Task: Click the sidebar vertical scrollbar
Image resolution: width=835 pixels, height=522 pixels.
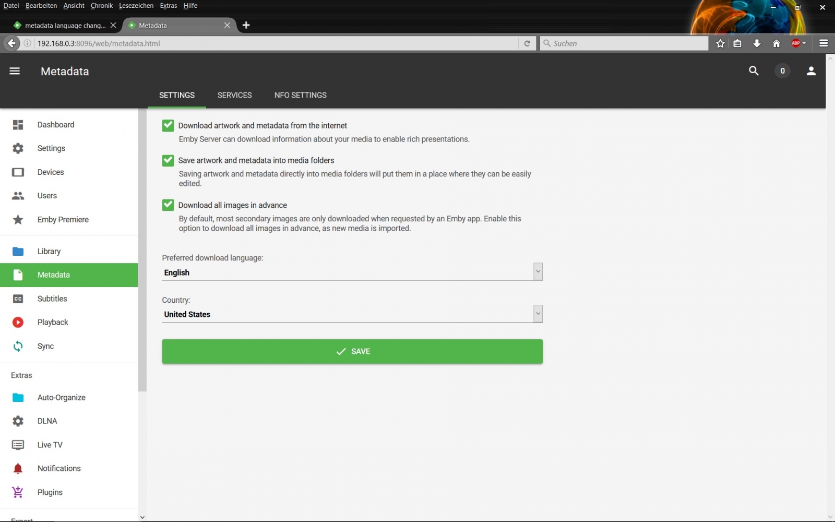Action: tap(142, 251)
